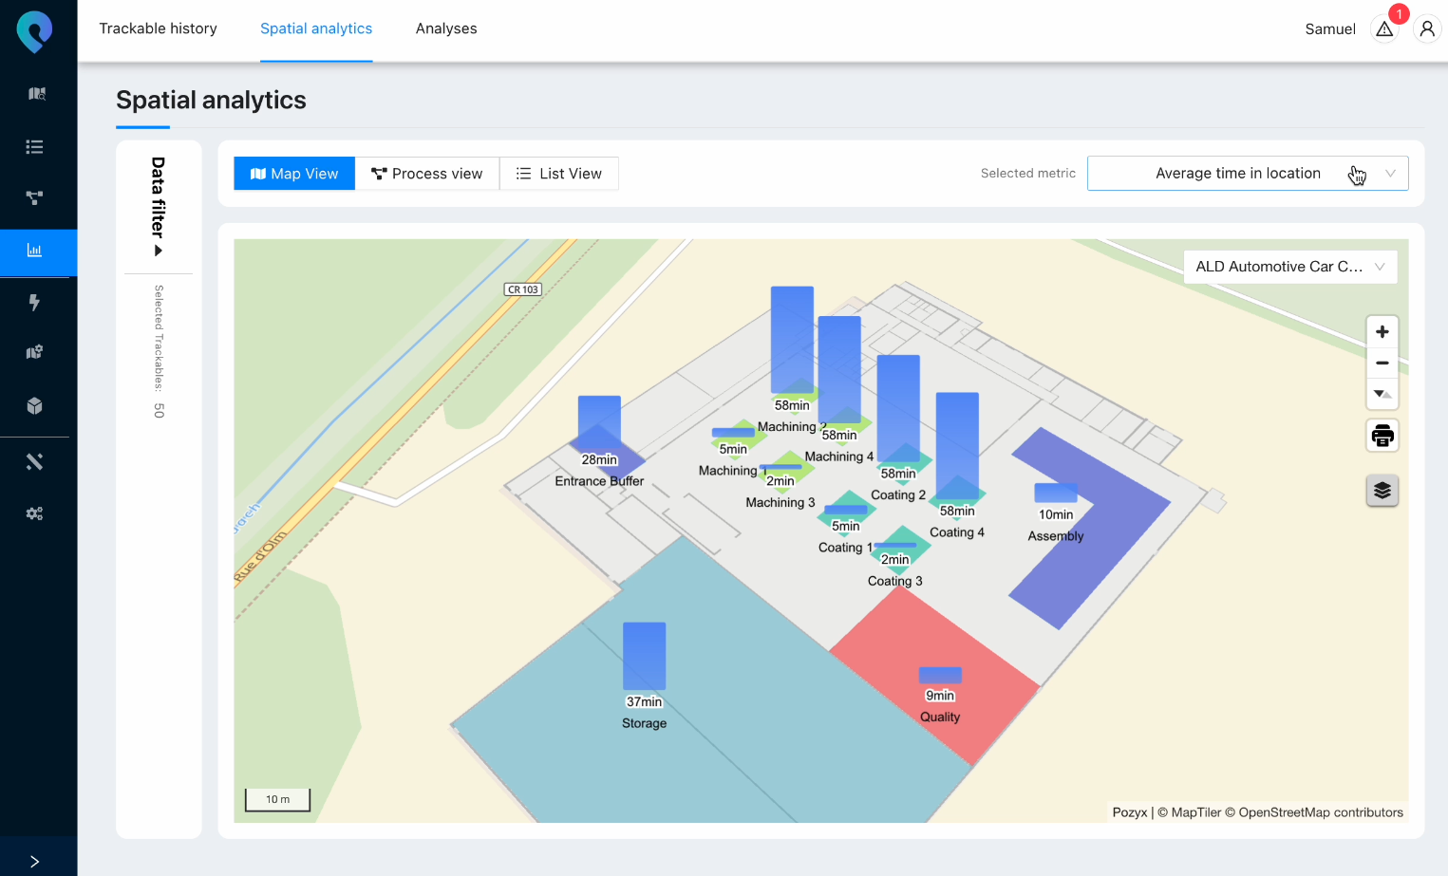
Task: Open the gears settings icon in the sidebar
Action: pos(35,513)
